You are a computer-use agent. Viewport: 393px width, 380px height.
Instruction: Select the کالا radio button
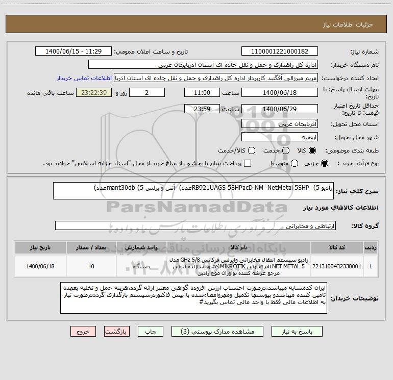click(312, 150)
